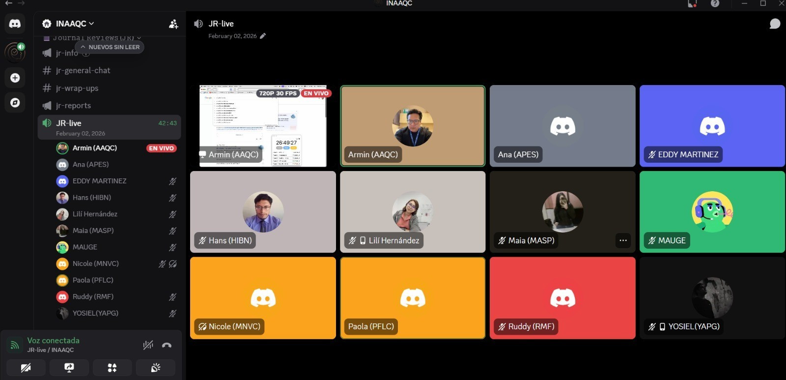Open Discord direct messages home

15,24
